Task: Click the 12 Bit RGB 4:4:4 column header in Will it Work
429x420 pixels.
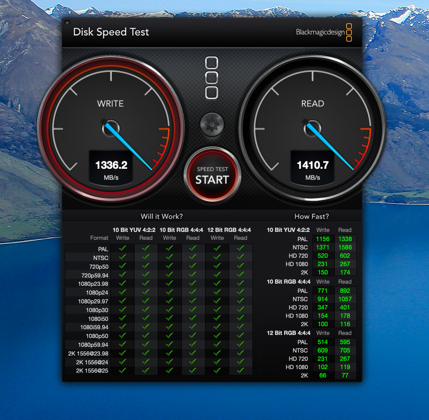Action: (x=229, y=230)
